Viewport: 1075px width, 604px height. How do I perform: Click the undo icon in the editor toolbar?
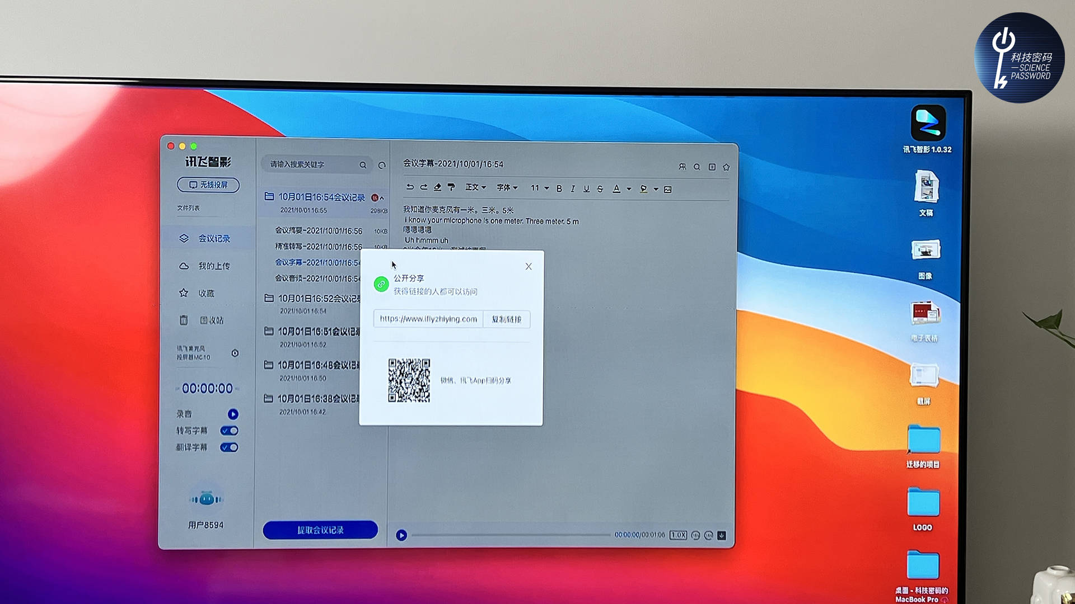point(410,187)
